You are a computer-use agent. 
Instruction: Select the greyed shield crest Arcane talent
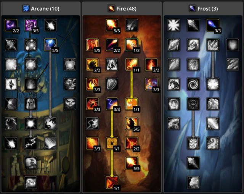click(70, 65)
